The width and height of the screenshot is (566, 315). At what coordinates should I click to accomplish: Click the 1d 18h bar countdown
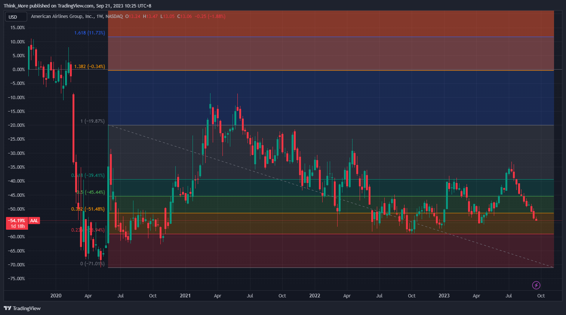[x=18, y=226]
